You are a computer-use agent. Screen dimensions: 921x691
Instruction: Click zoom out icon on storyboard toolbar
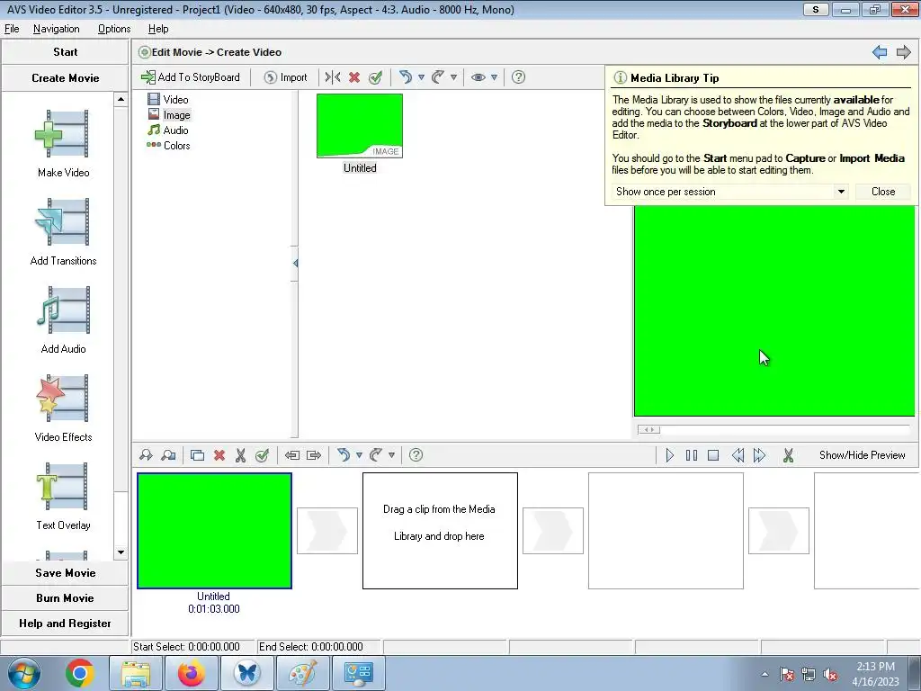point(168,454)
